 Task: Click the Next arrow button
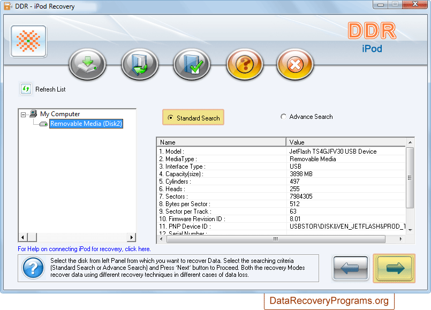[x=394, y=268]
